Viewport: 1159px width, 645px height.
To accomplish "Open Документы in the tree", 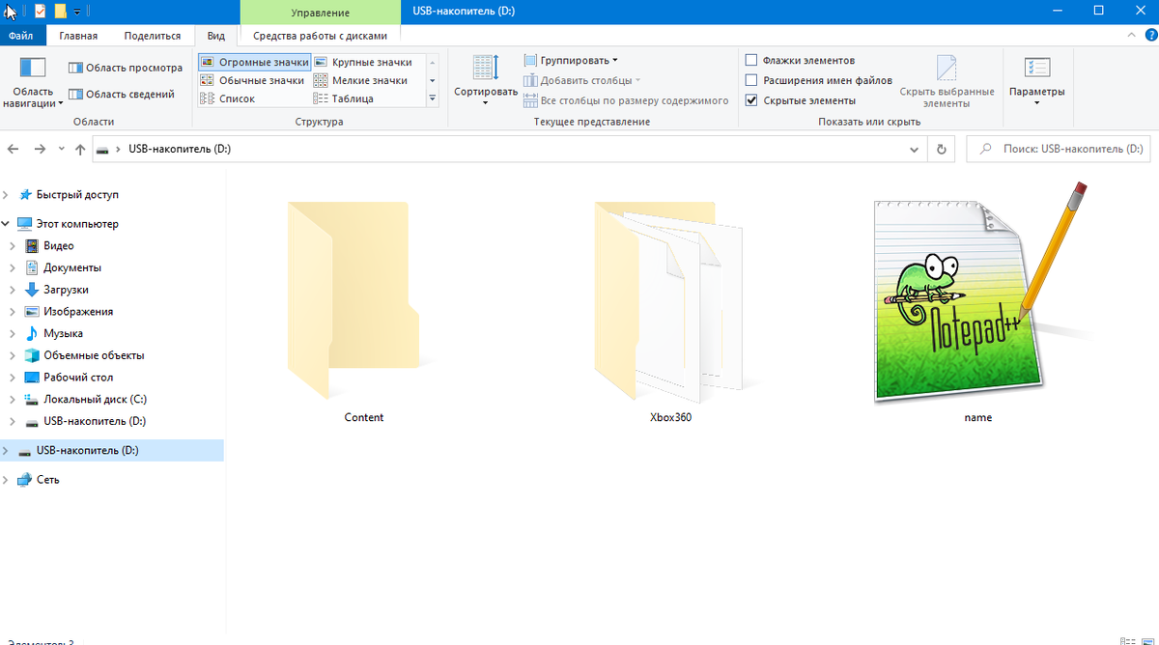I will tap(72, 267).
